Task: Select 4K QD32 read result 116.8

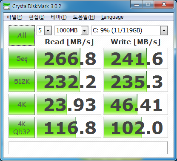Action: (69, 127)
